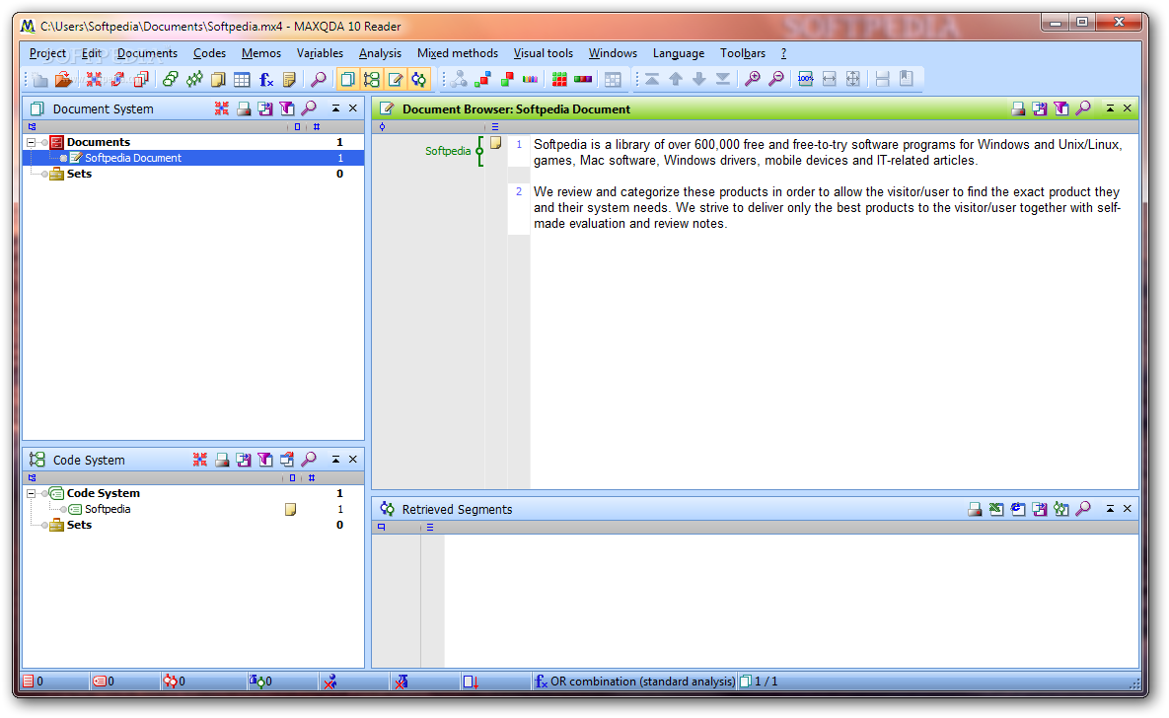Toggle the Code System window toolbar button
1169x718 pixels.
tap(371, 79)
